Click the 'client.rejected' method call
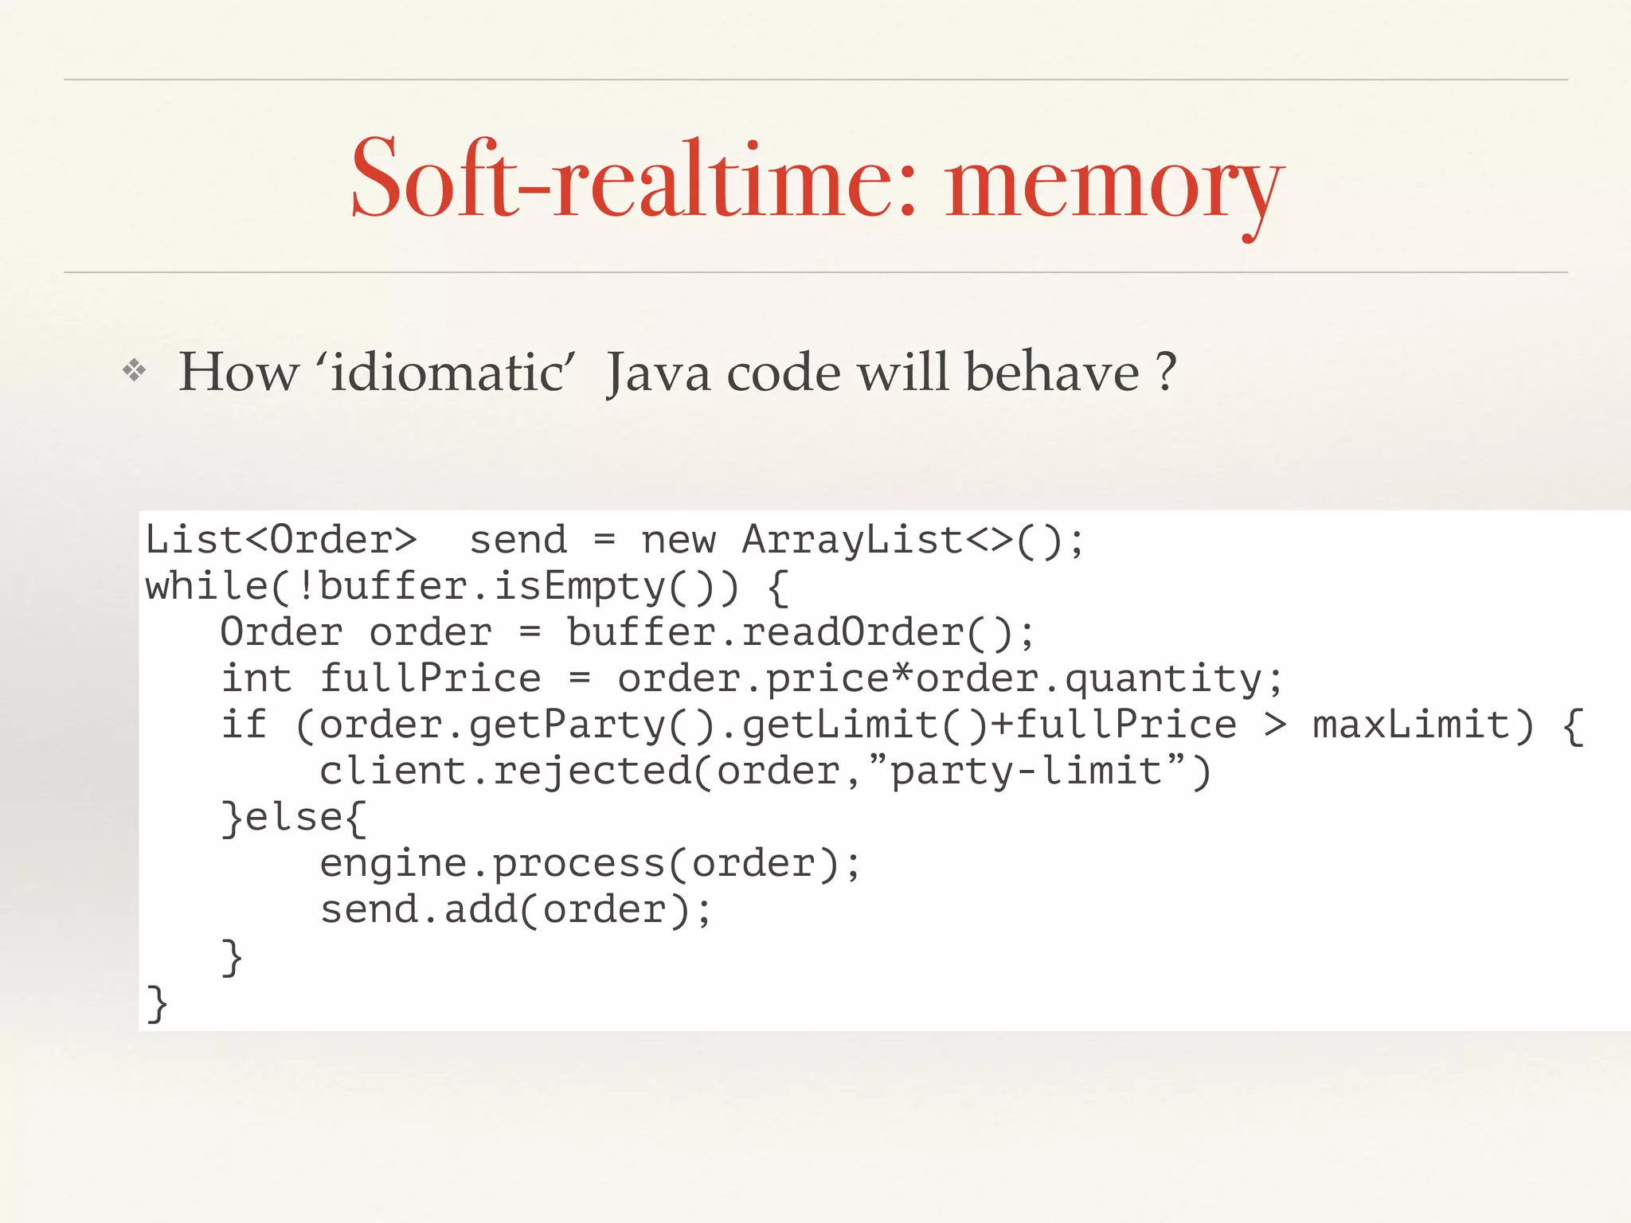 [505, 772]
